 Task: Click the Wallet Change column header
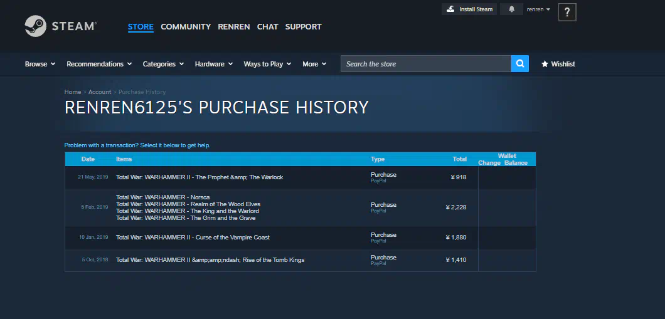[x=489, y=163]
